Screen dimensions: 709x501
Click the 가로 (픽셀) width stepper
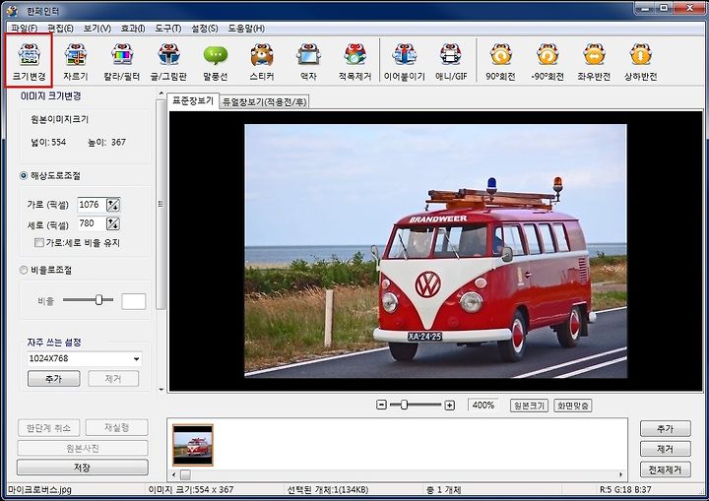113,205
